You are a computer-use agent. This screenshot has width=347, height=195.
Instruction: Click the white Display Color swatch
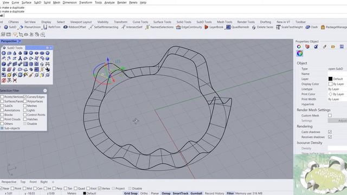(330, 84)
